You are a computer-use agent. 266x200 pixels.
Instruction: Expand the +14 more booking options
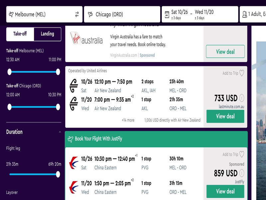click(128, 120)
